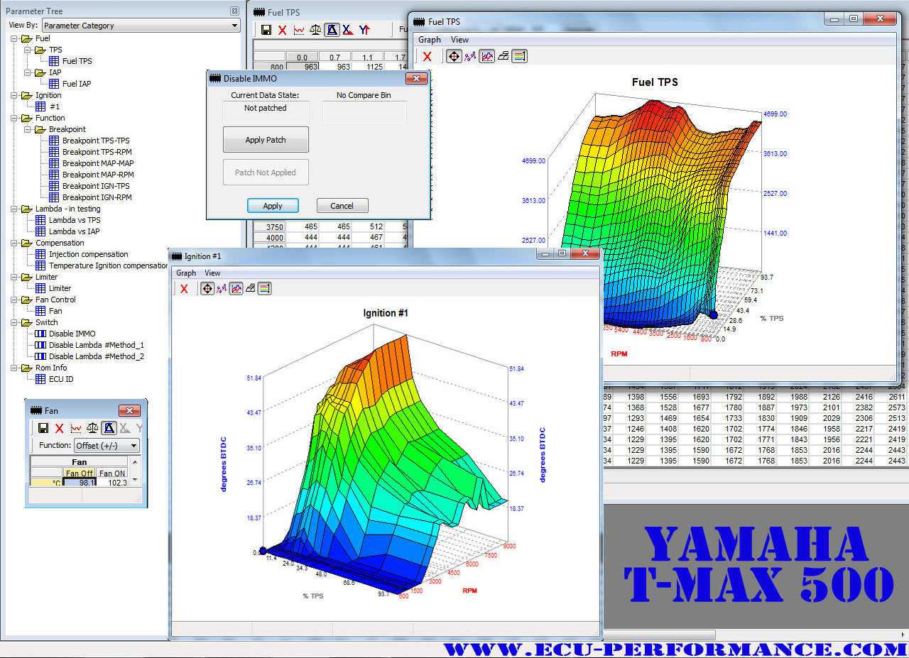The height and width of the screenshot is (658, 909).
Task: Select Breakpoint IGN-RPM item
Action: coord(97,197)
